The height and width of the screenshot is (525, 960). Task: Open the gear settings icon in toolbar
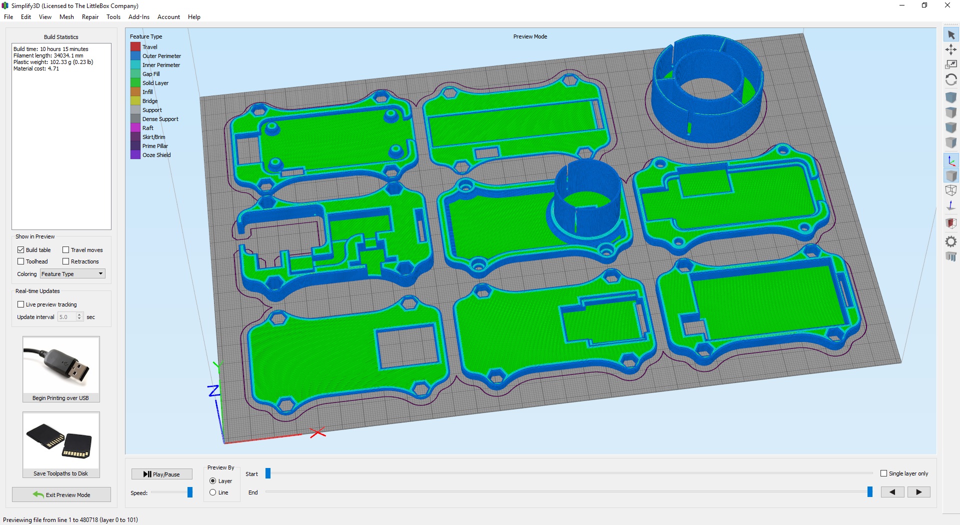[x=951, y=242]
